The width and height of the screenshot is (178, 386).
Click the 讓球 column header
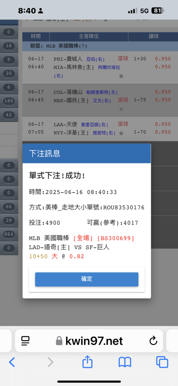click(x=153, y=36)
